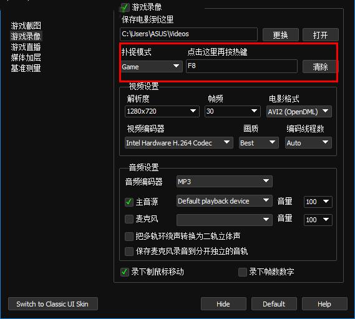This screenshot has height=319, width=355.
Task: Select 游戏截图 in the left menu
Action: (26, 26)
